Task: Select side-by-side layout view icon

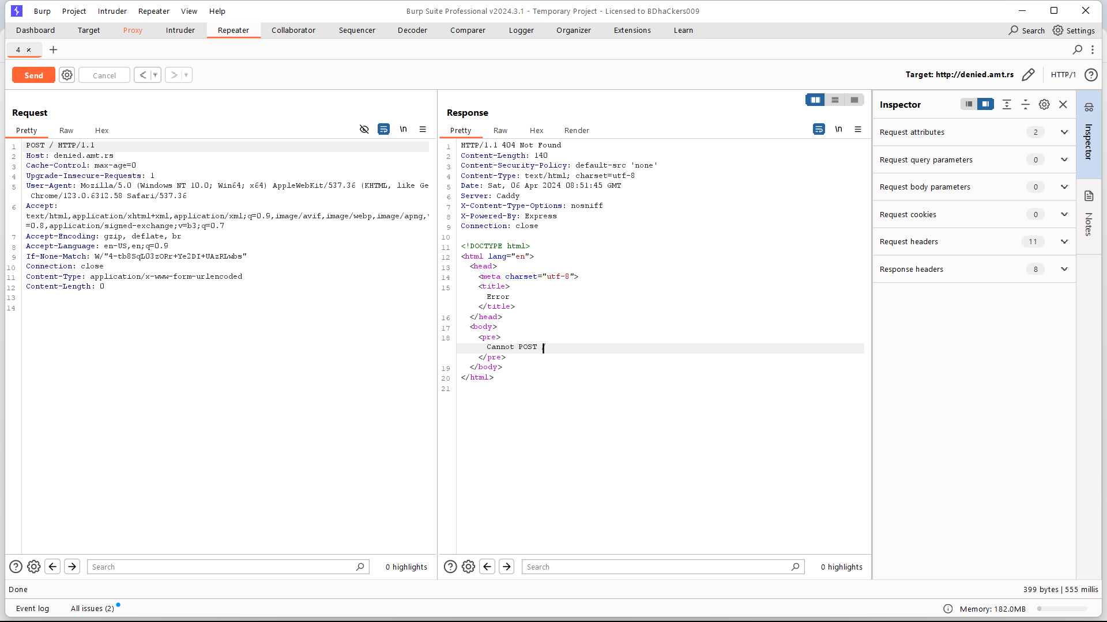Action: [x=815, y=100]
